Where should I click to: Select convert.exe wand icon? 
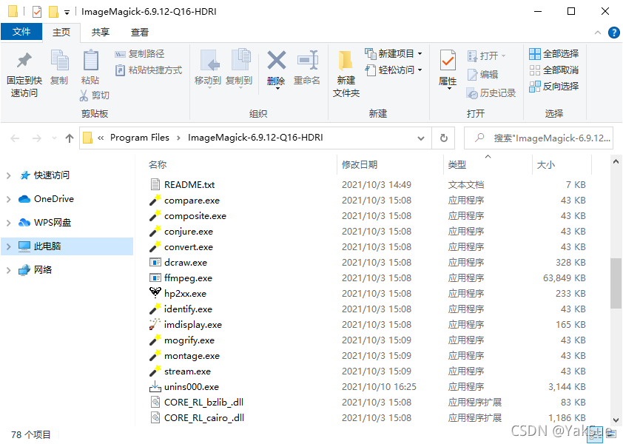[x=155, y=246]
